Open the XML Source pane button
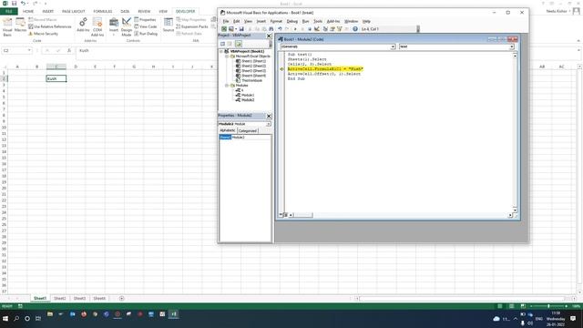This screenshot has width=583, height=328. pyautogui.click(x=169, y=25)
